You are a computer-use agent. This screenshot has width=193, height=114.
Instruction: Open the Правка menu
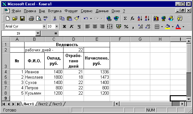[x=30, y=11]
